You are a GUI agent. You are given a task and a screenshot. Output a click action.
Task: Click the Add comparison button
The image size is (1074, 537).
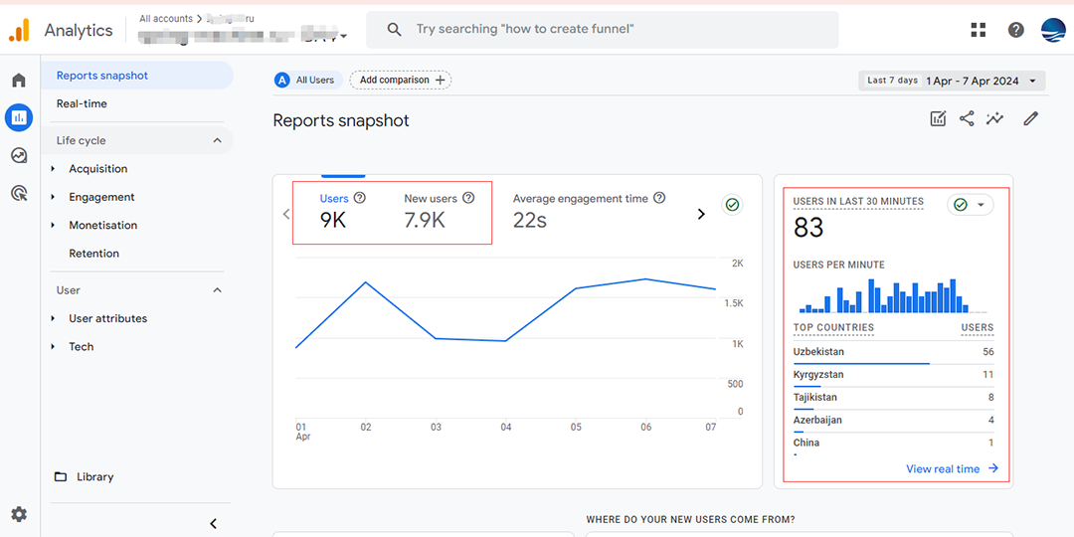point(401,80)
